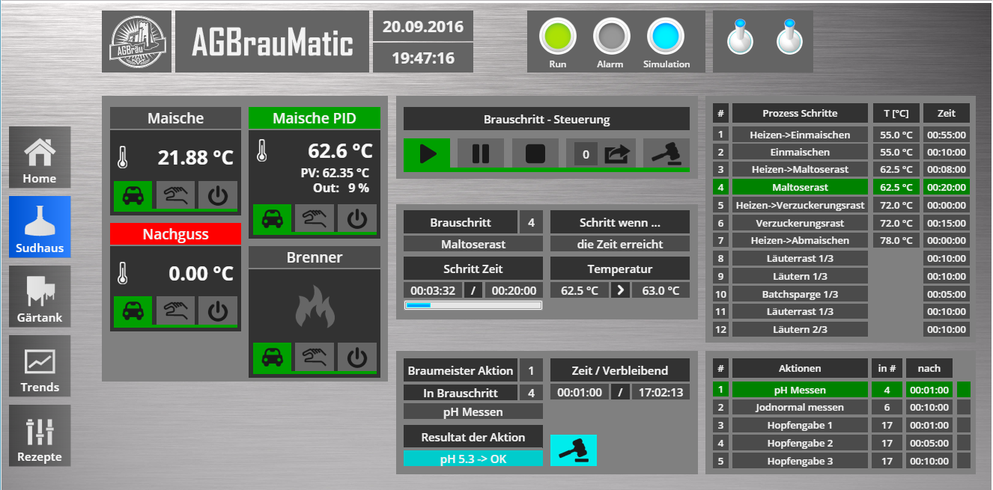Screen dimensions: 993x490
Task: Pause the current brewing step
Action: [481, 153]
